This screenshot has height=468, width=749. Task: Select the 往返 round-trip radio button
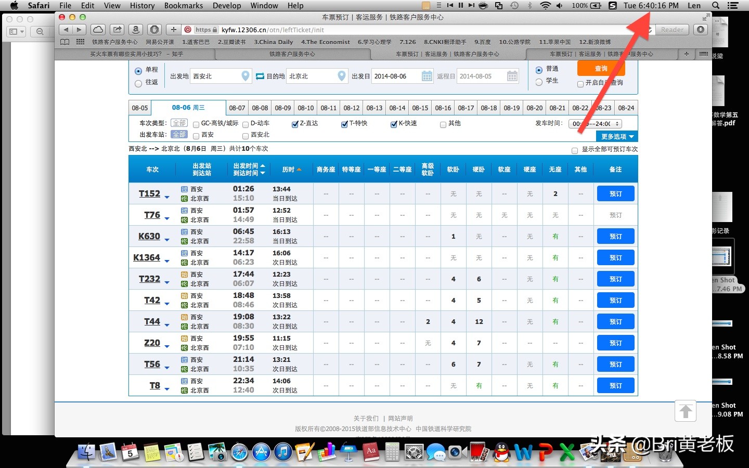[x=138, y=83]
